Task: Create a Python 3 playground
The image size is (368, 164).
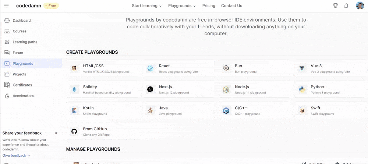Action: [332, 89]
